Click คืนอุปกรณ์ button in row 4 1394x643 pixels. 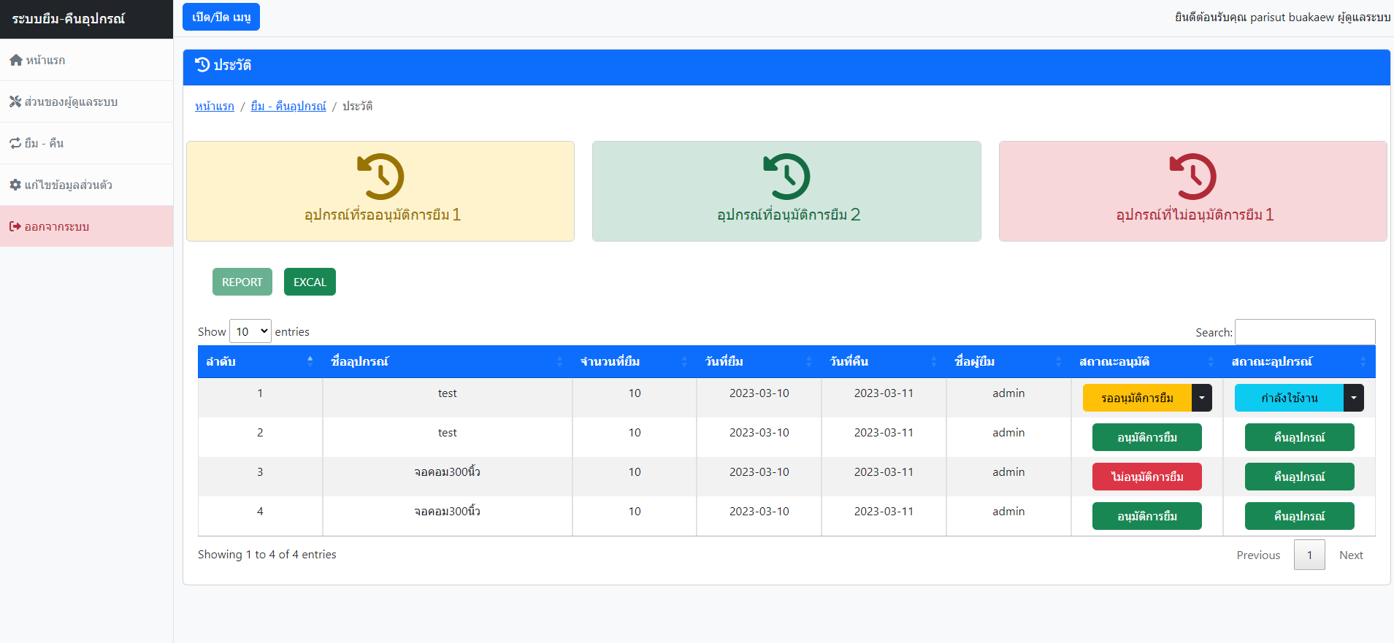pos(1300,516)
